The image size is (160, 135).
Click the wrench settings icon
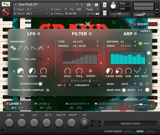[x=6, y=4]
